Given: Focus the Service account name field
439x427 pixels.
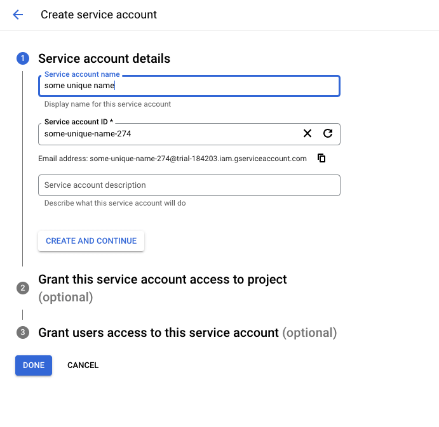Looking at the screenshot, I should point(189,86).
